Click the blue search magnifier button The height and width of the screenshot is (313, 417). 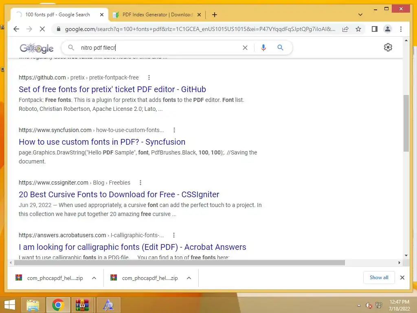click(x=280, y=48)
